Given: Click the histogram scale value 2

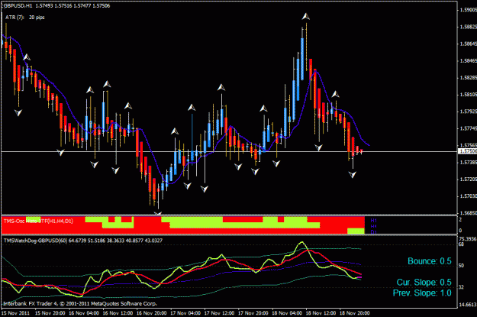Looking at the screenshot, I should tap(460, 219).
